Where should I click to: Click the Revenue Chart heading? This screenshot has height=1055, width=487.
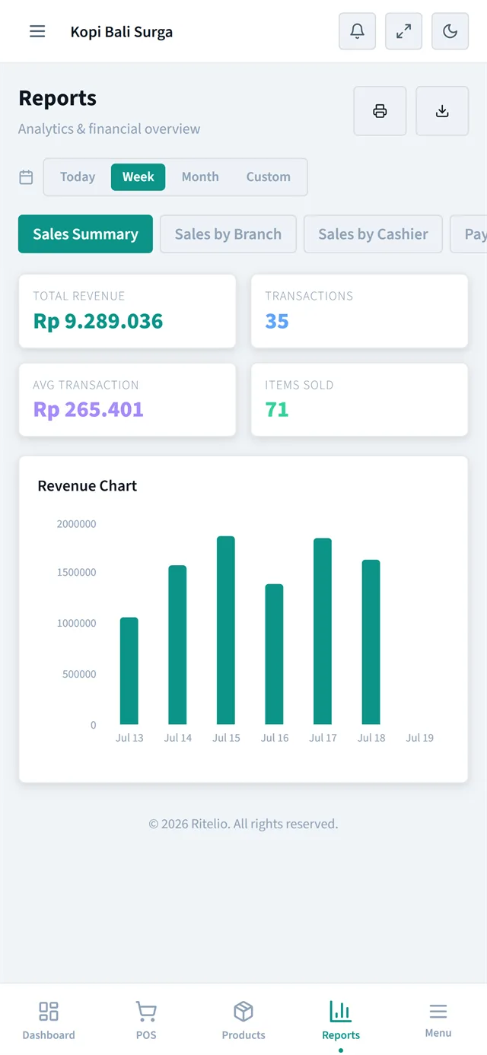(x=88, y=485)
